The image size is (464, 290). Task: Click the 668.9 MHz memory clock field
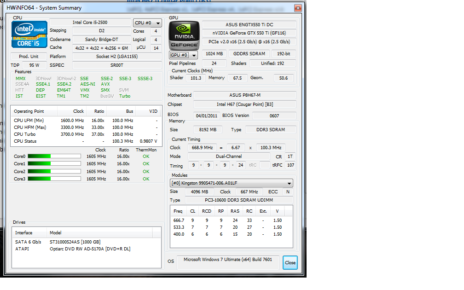coord(202,147)
